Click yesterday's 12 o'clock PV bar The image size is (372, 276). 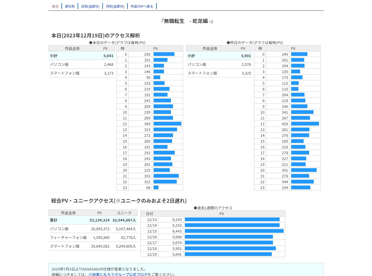pos(305,124)
